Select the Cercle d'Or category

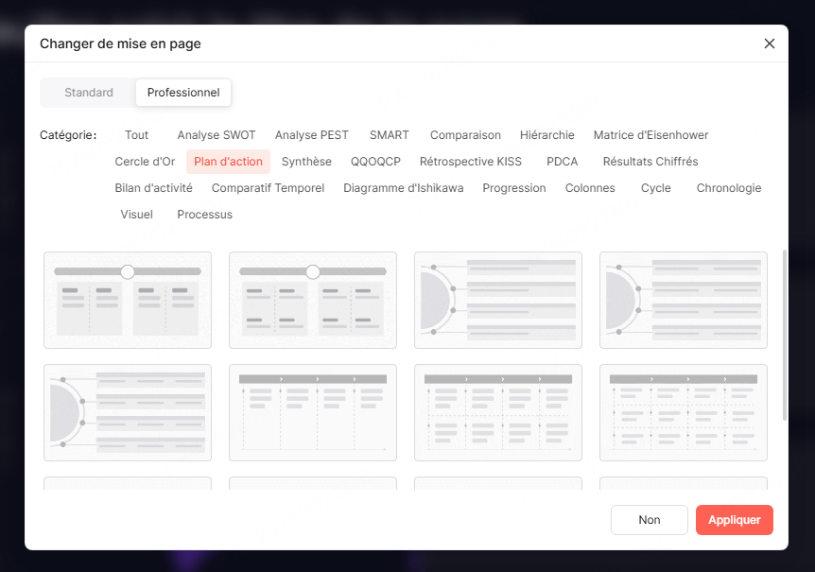click(145, 162)
